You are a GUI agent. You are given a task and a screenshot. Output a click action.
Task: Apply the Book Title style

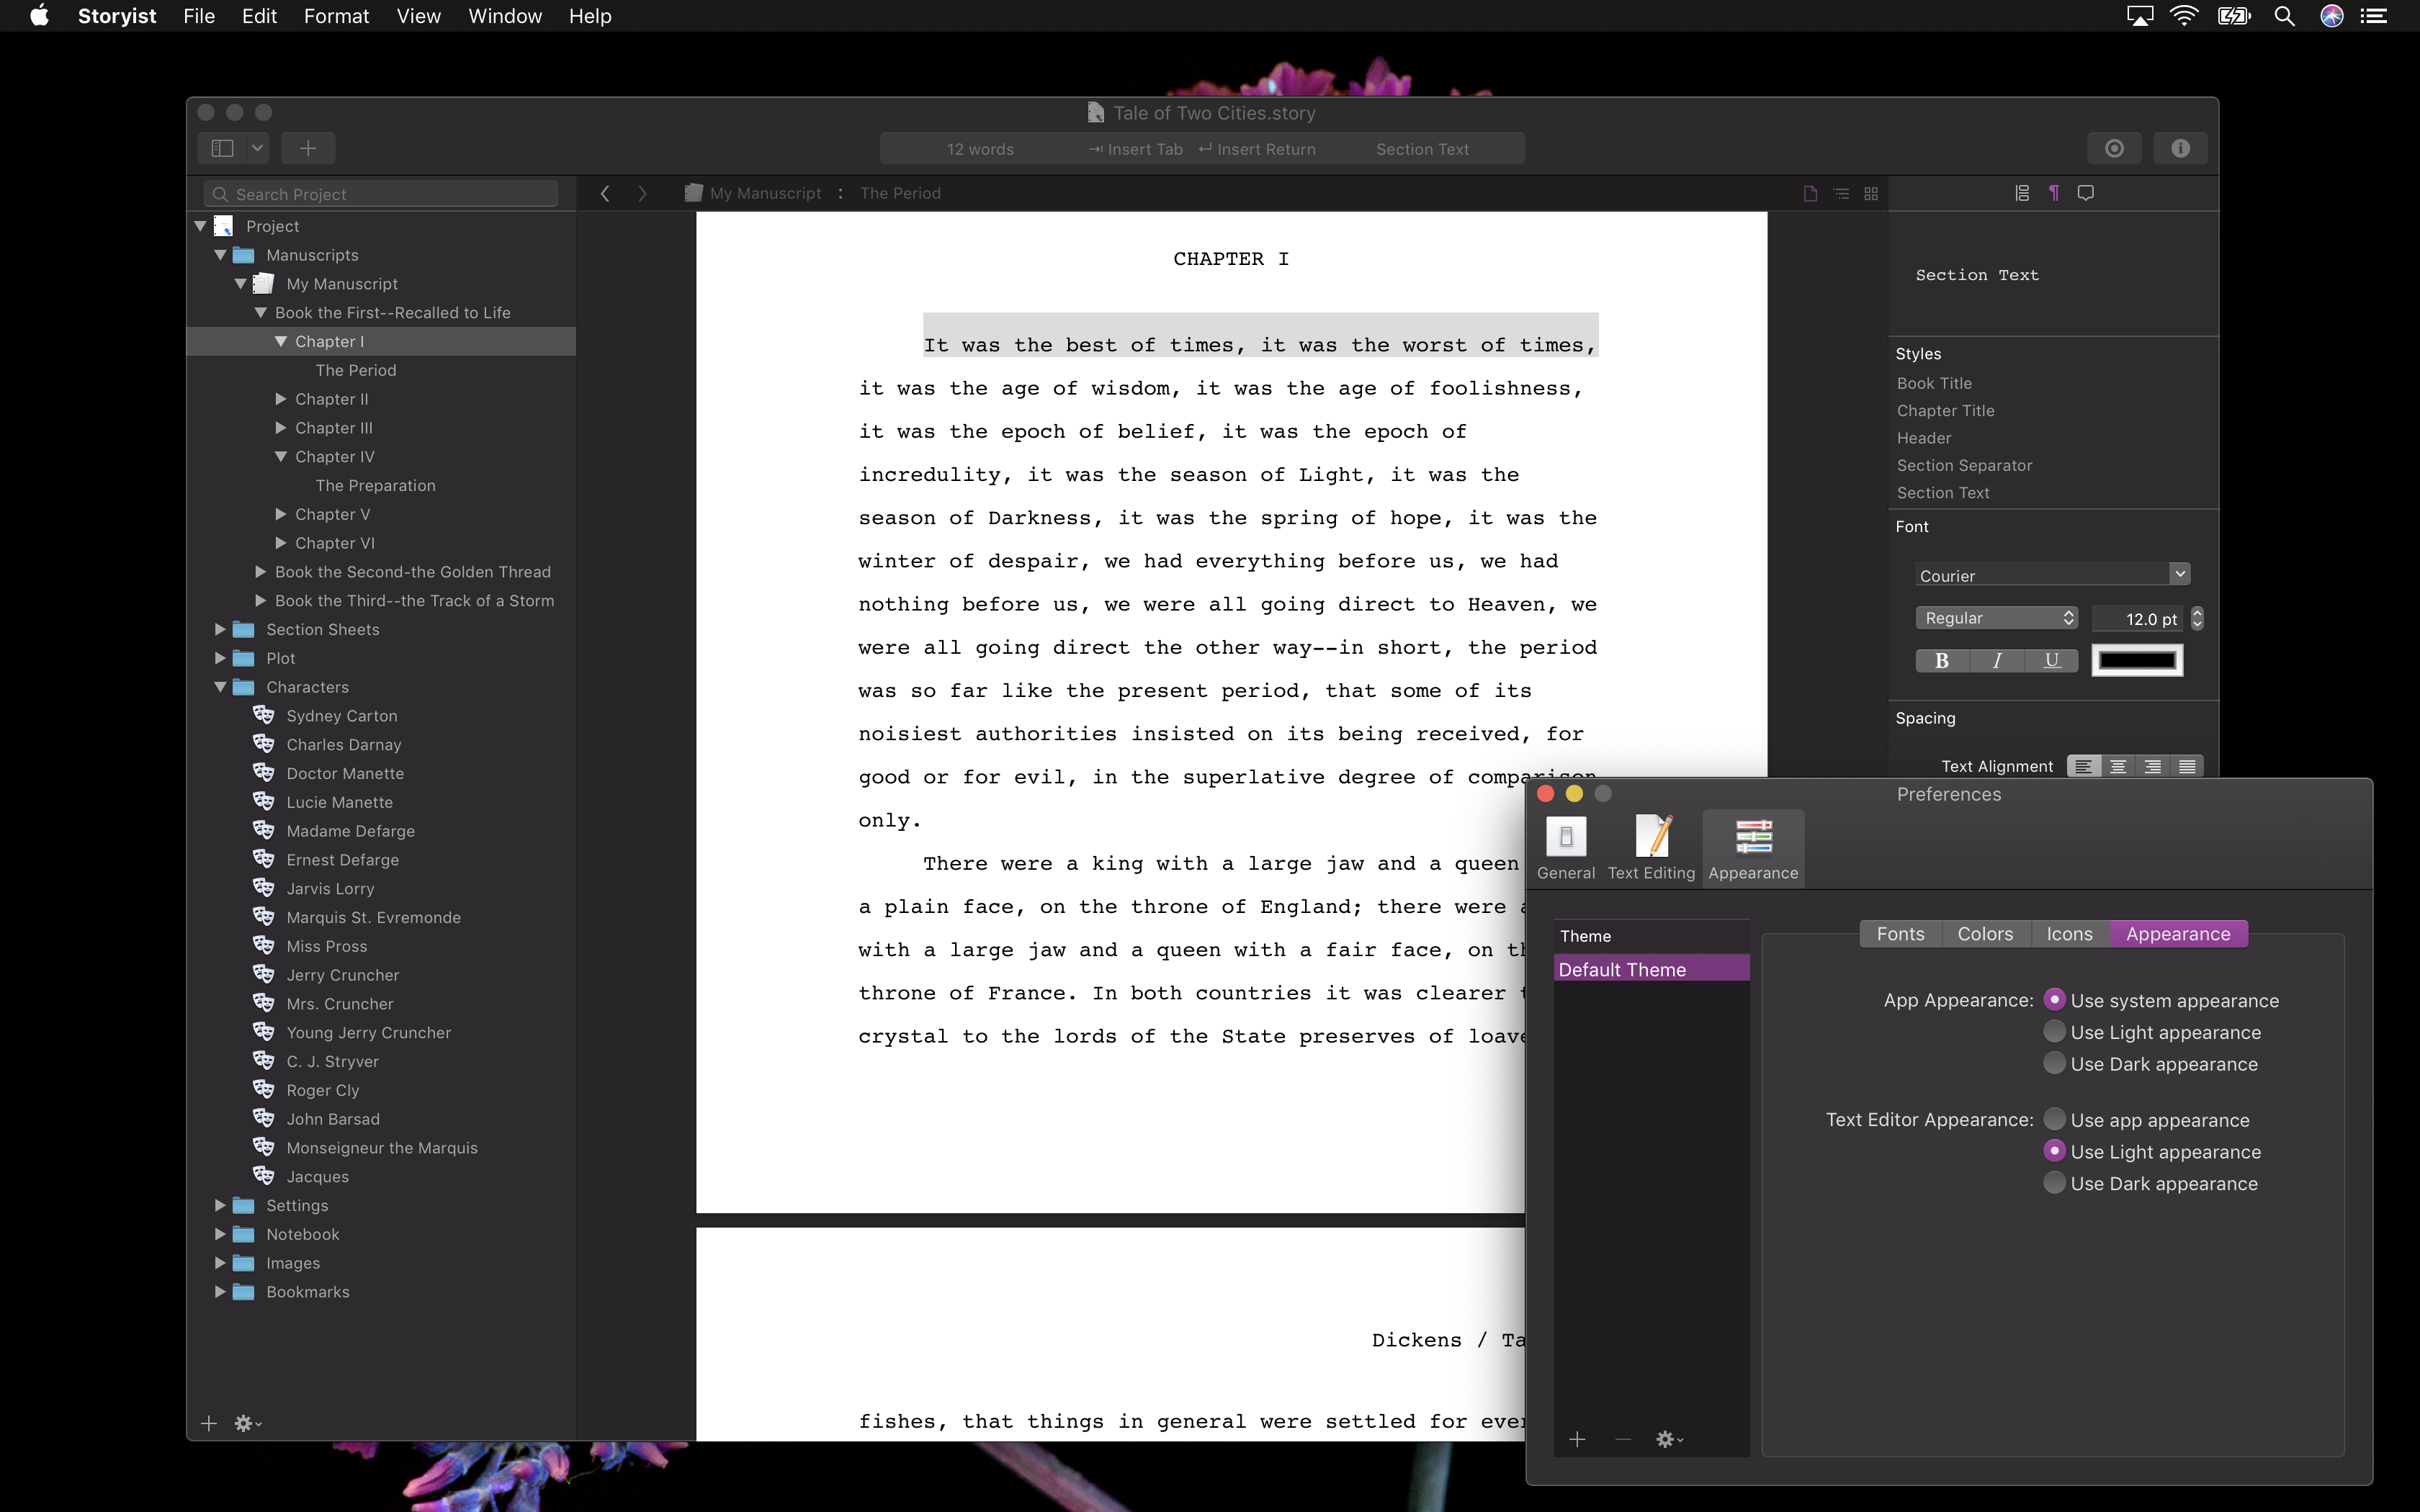point(1934,383)
